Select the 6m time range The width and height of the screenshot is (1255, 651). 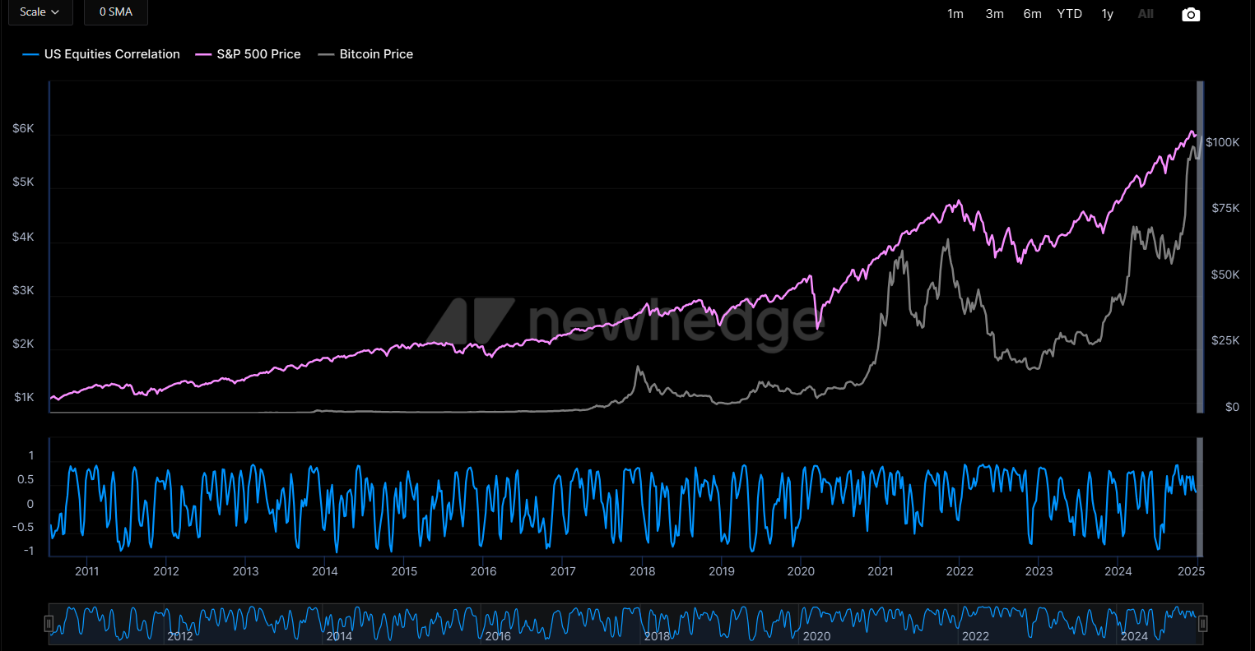point(1032,14)
